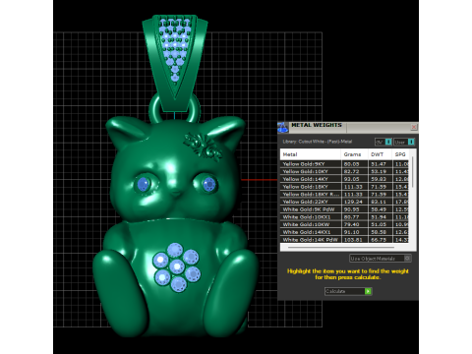Viewport: 472px width, 354px height.
Task: Select the Yellow Gold:22KY row
Action: point(344,202)
